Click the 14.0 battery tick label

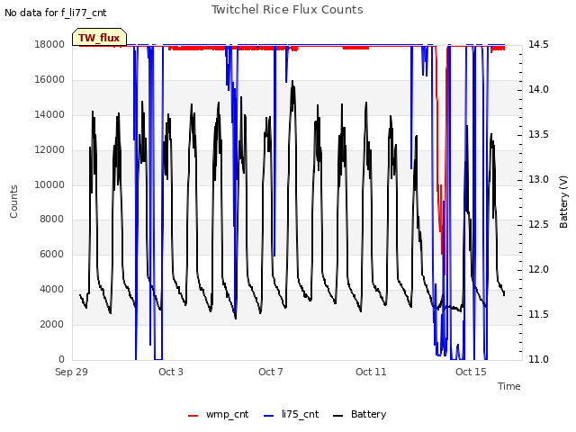click(x=538, y=90)
